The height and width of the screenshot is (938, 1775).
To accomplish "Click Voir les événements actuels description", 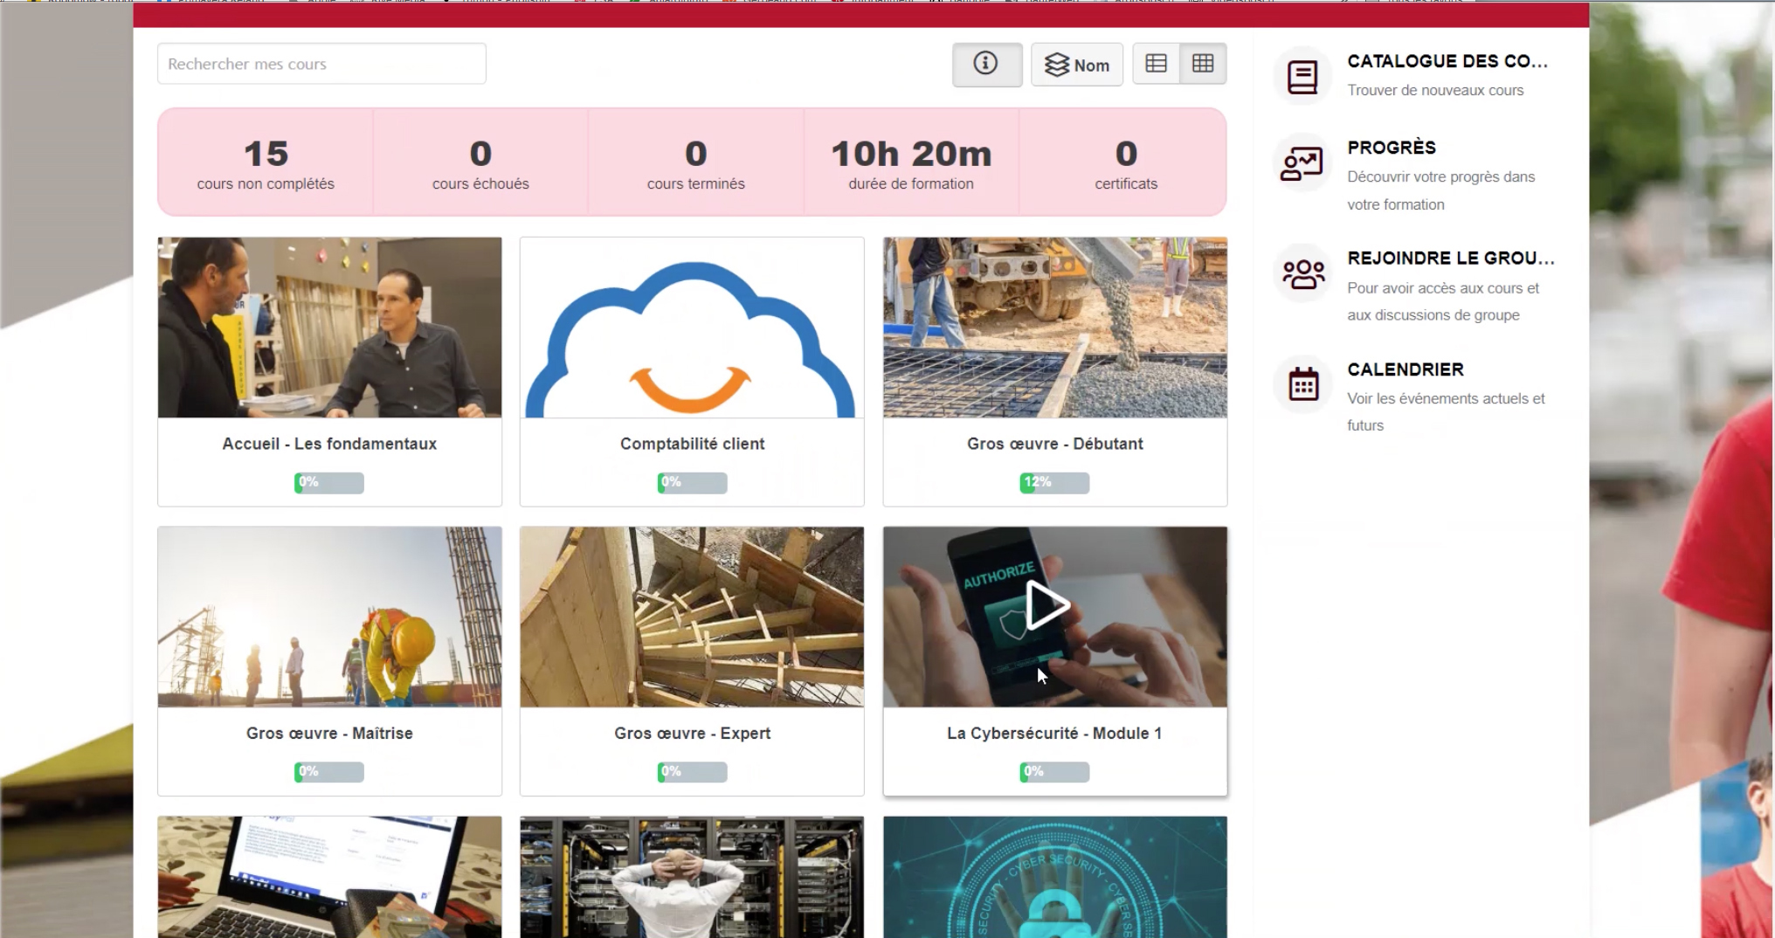I will pos(1446,411).
